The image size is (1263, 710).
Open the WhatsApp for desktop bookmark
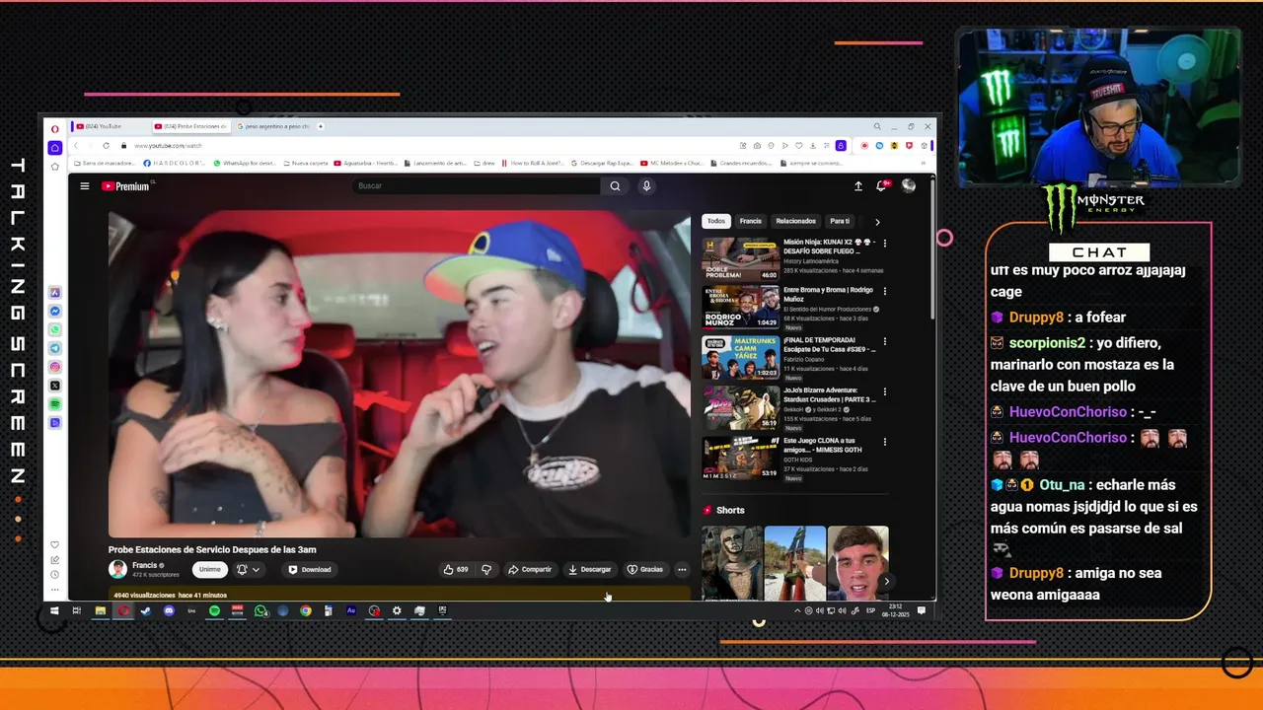245,163
